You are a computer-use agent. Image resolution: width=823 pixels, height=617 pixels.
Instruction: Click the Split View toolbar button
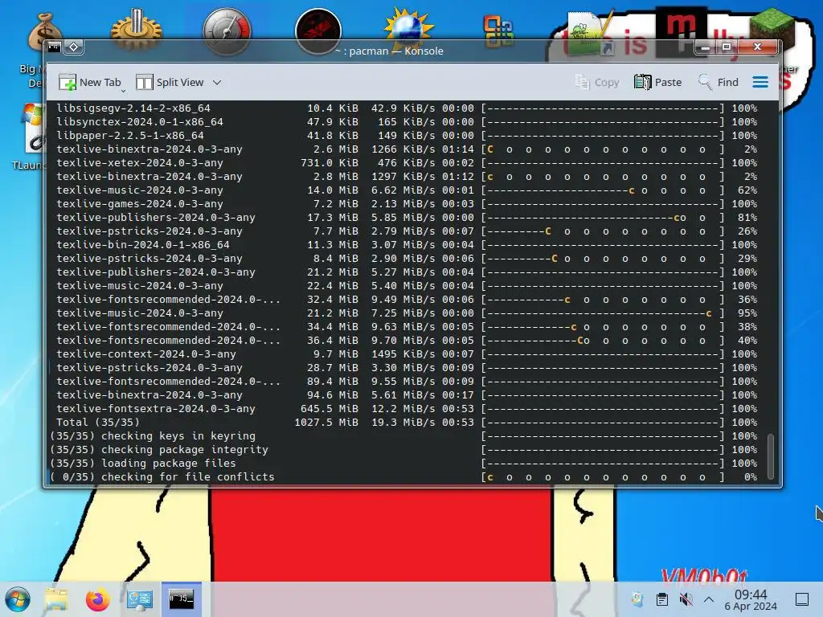[170, 82]
